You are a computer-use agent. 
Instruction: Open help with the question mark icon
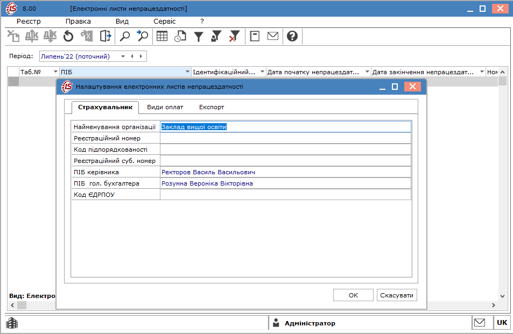coord(292,36)
